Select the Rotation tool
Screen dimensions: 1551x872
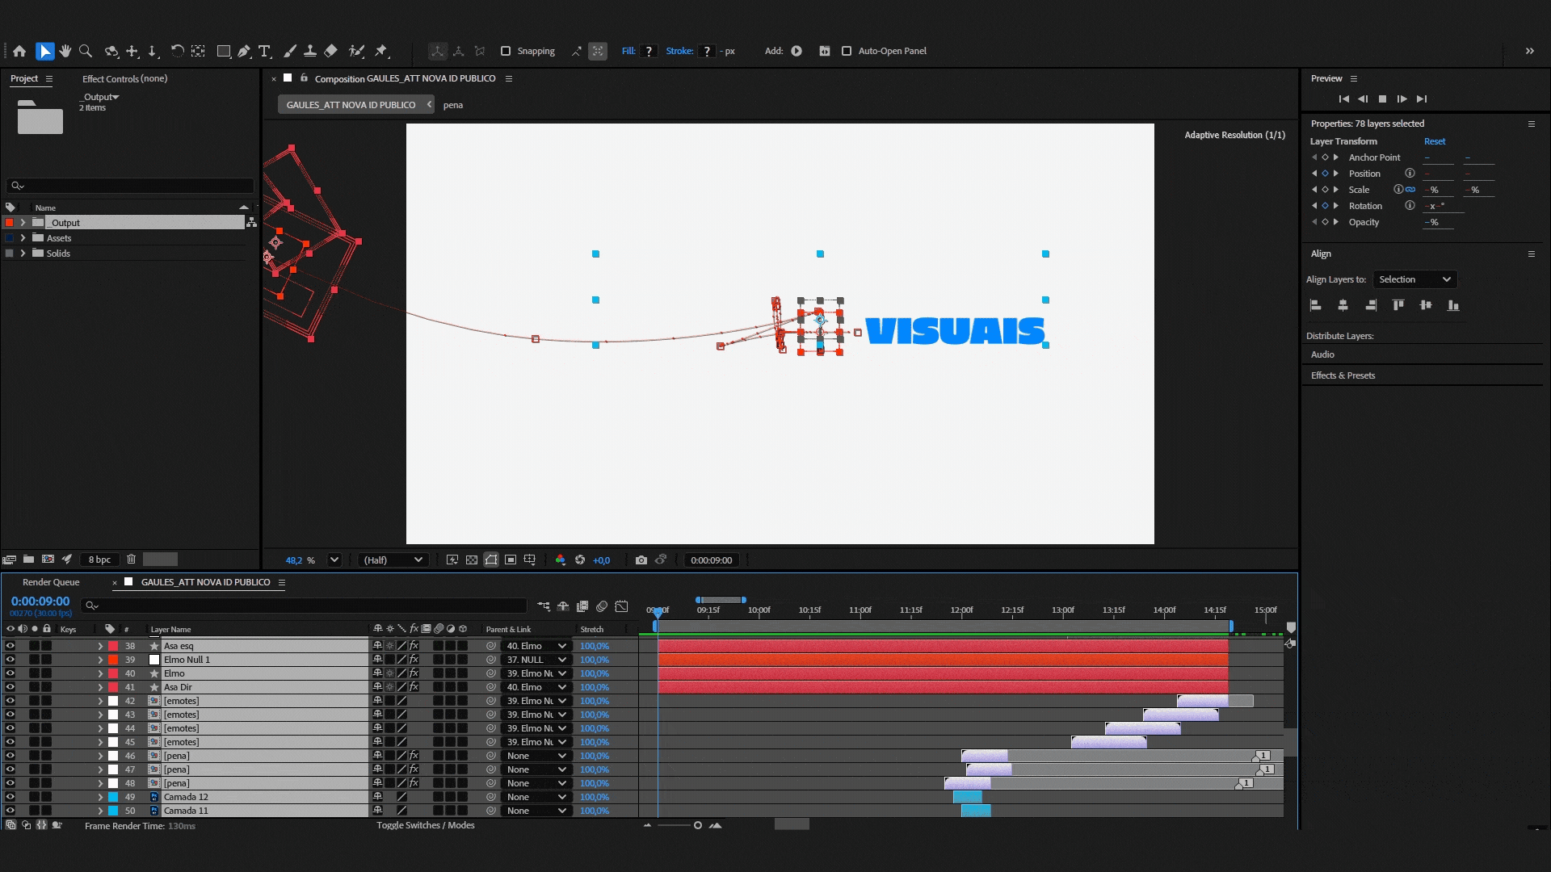click(x=177, y=51)
